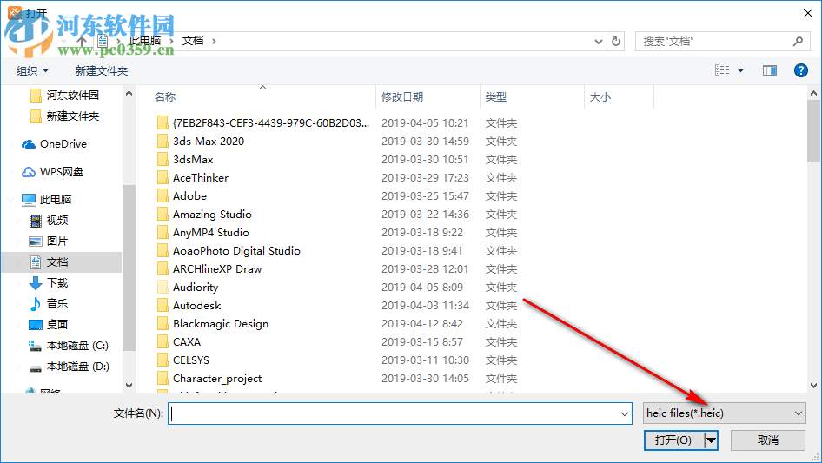The height and width of the screenshot is (463, 822).
Task: Expand address bar history dropdown
Action: coord(598,42)
